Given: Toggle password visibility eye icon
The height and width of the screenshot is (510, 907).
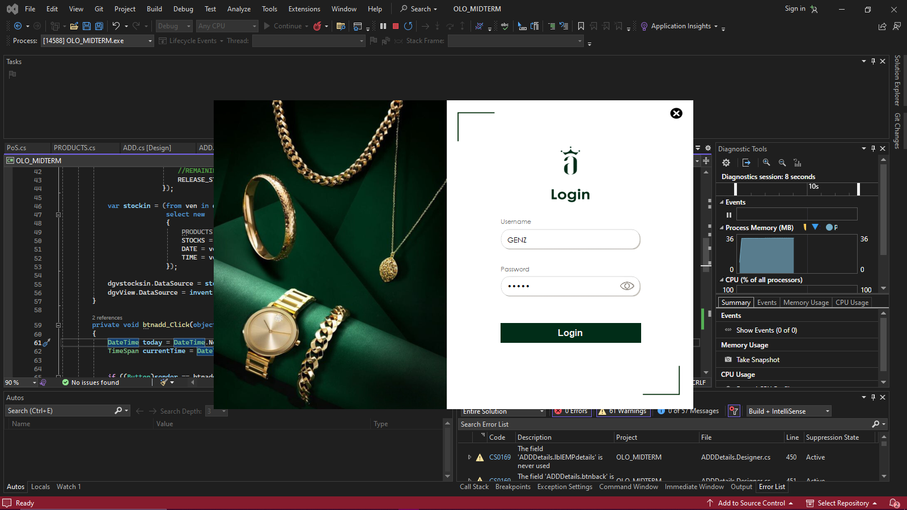Looking at the screenshot, I should 627,286.
